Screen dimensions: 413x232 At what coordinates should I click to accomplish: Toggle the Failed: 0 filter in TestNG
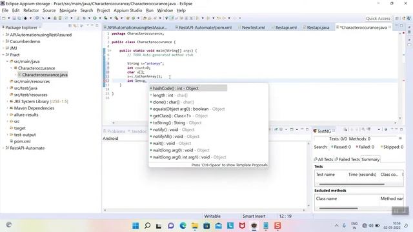click(365, 147)
